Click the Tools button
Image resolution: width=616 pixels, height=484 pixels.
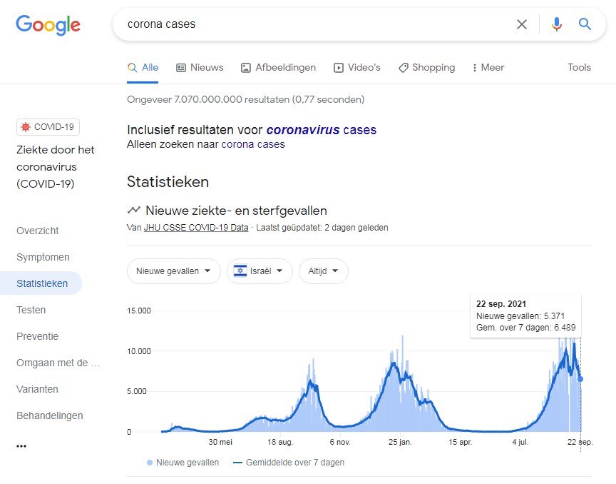[579, 68]
